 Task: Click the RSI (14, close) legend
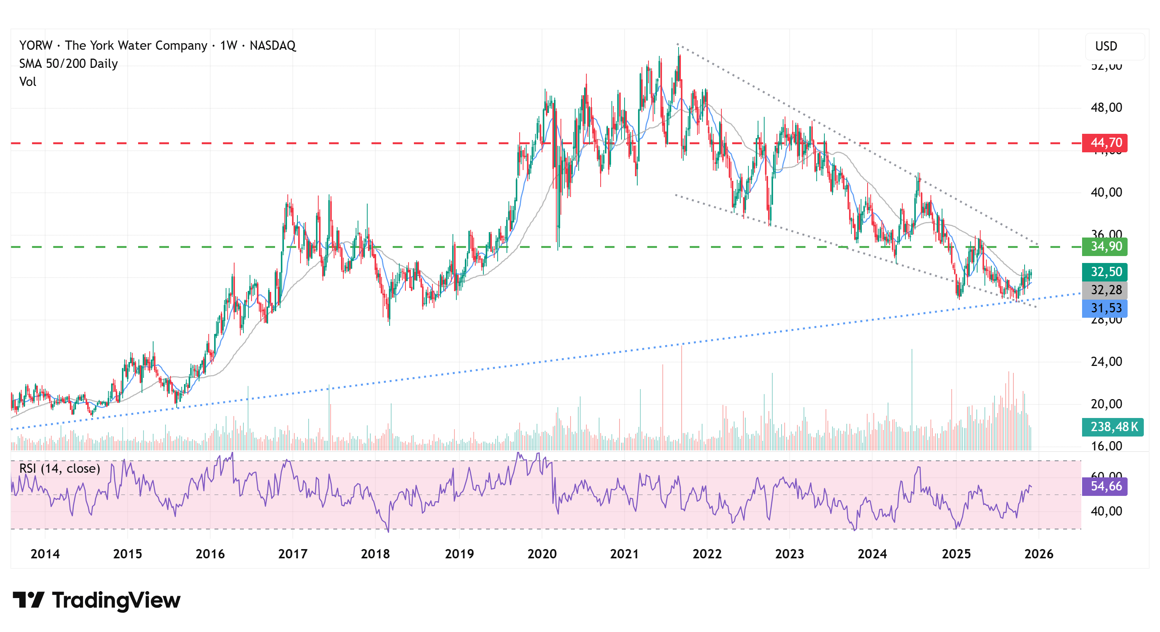[x=59, y=469]
